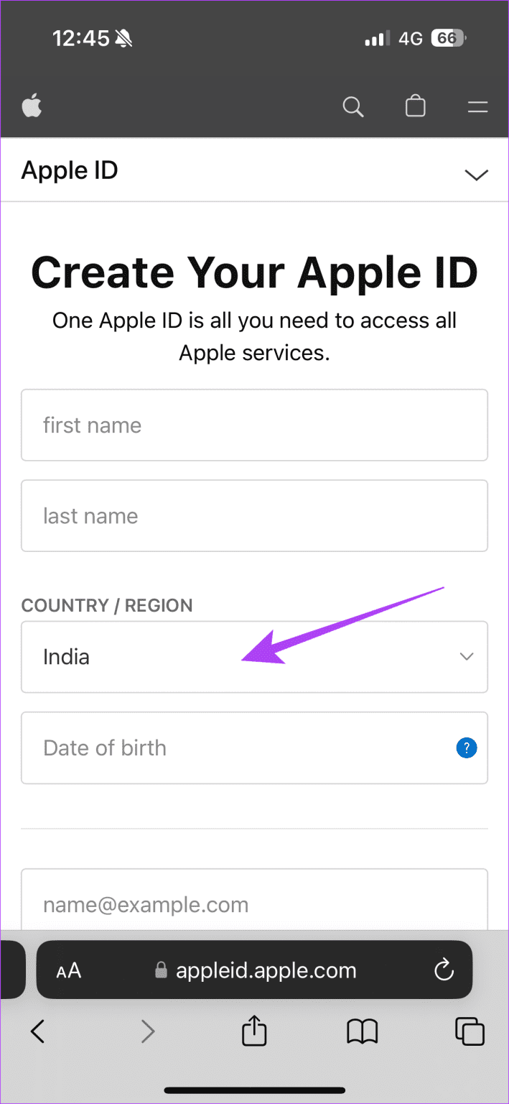Tap the Safari share icon
Viewport: 509px width, 1104px height.
[254, 1032]
